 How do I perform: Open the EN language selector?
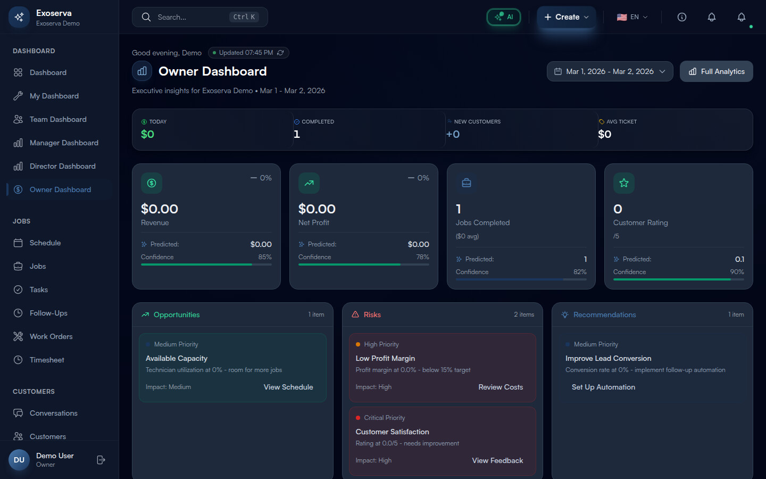pos(632,17)
